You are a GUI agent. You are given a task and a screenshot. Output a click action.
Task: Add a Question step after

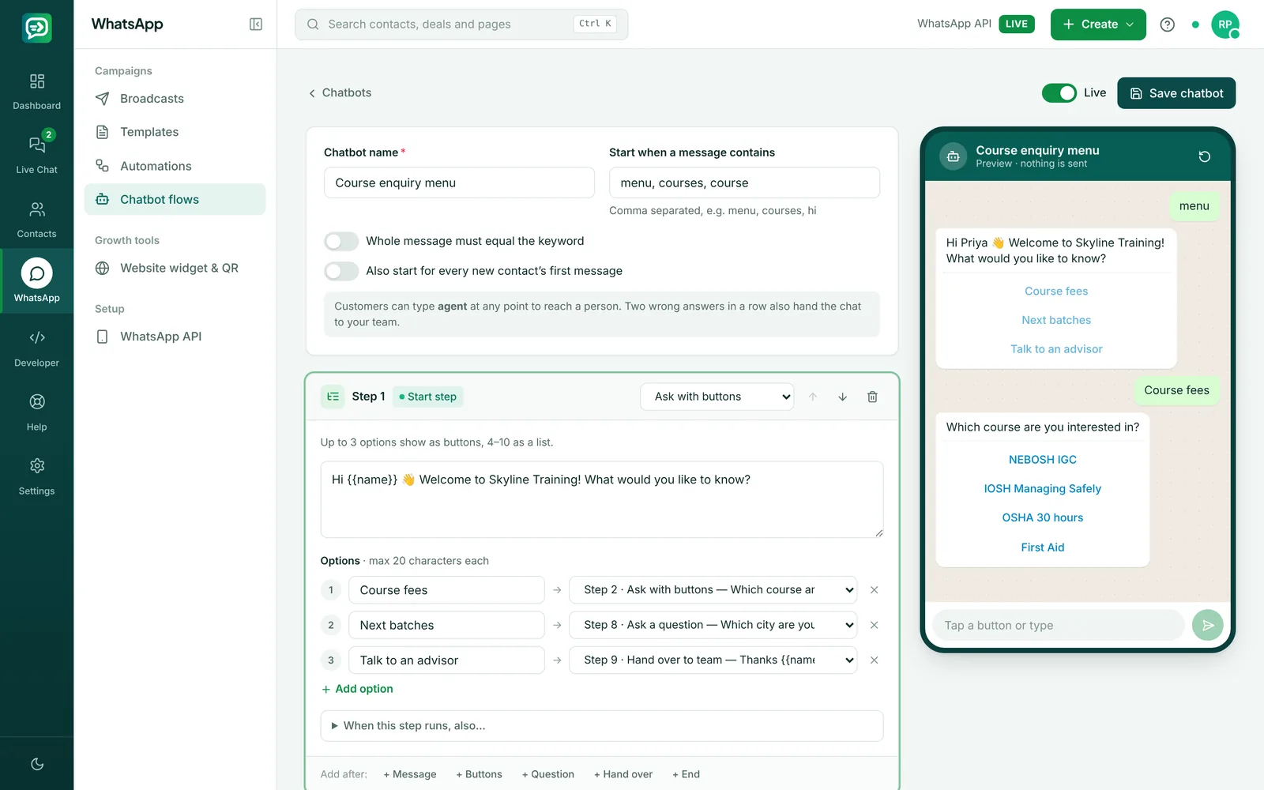click(x=547, y=774)
